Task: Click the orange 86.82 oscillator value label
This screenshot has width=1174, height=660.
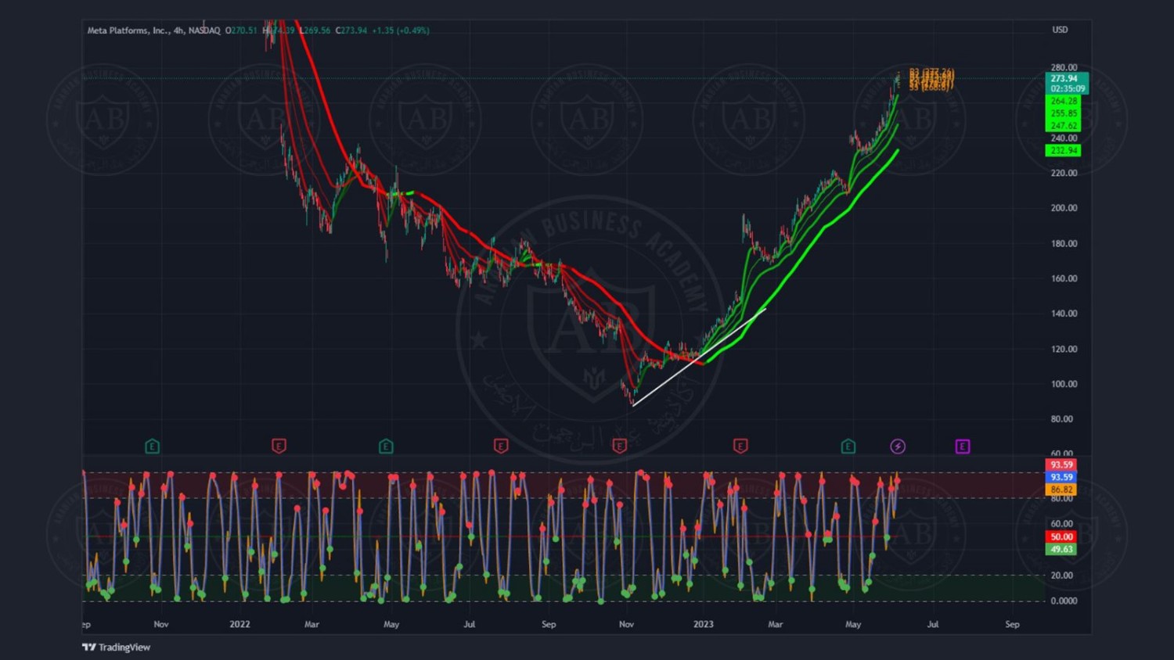Action: click(x=1061, y=490)
